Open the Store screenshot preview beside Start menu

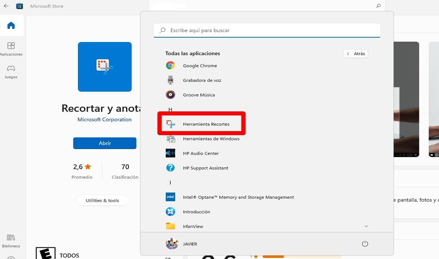(406, 99)
